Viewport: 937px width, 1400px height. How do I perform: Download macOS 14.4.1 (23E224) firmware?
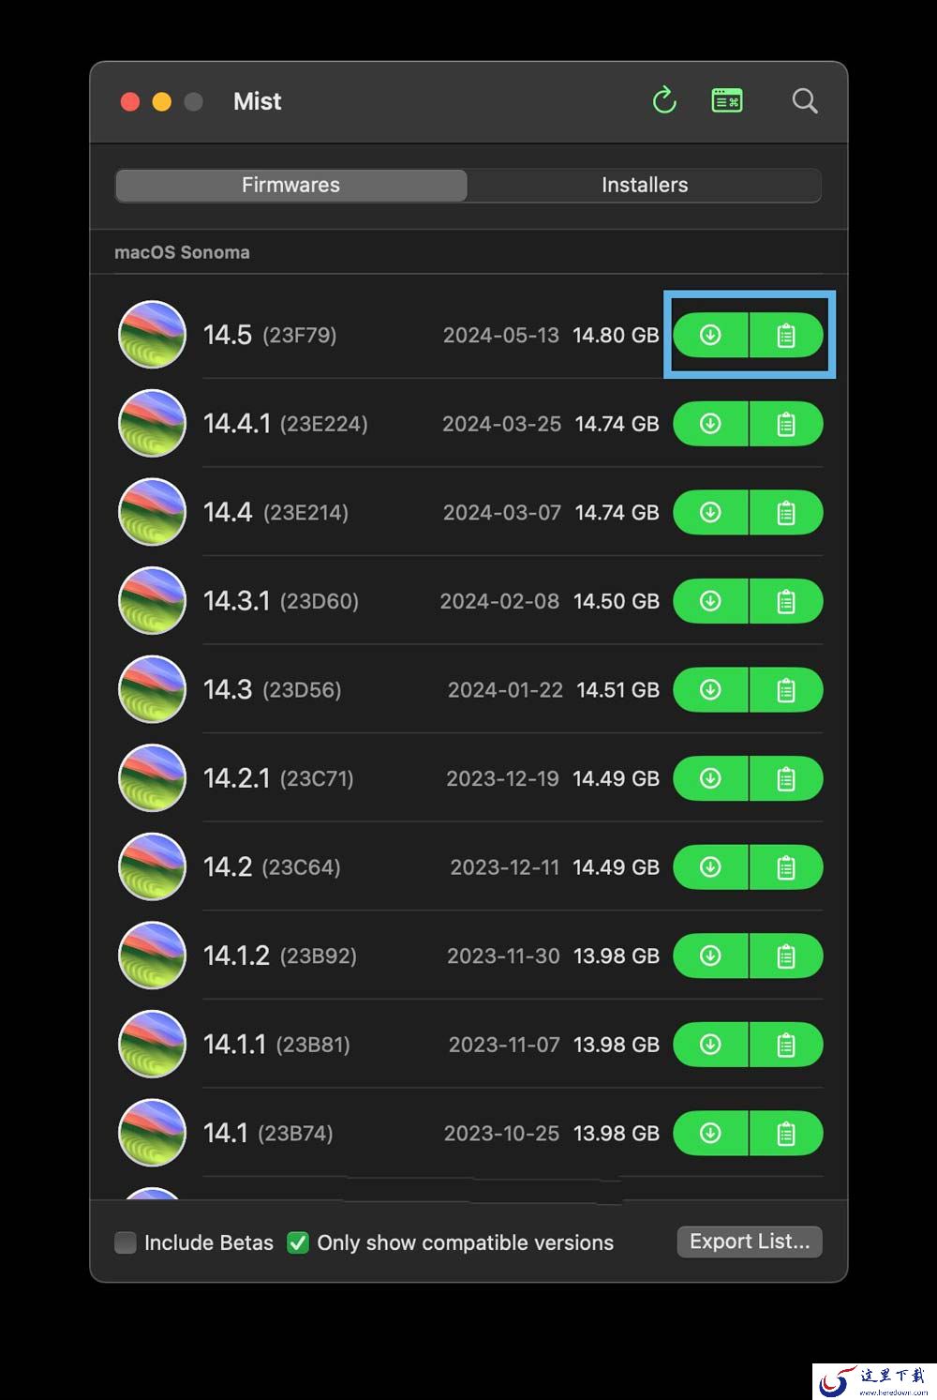710,424
